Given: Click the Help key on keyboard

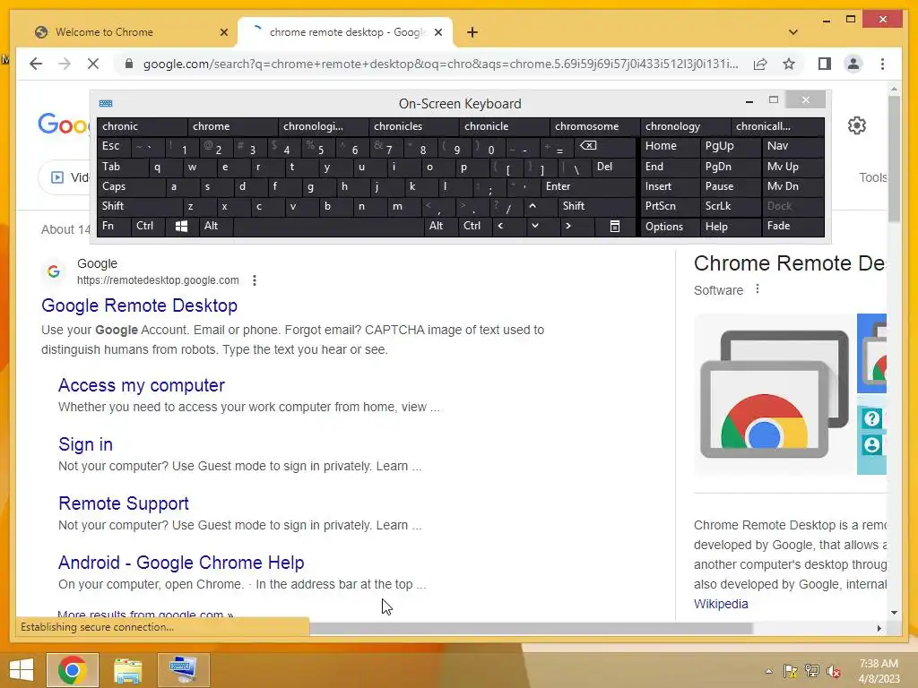Looking at the screenshot, I should [730, 227].
